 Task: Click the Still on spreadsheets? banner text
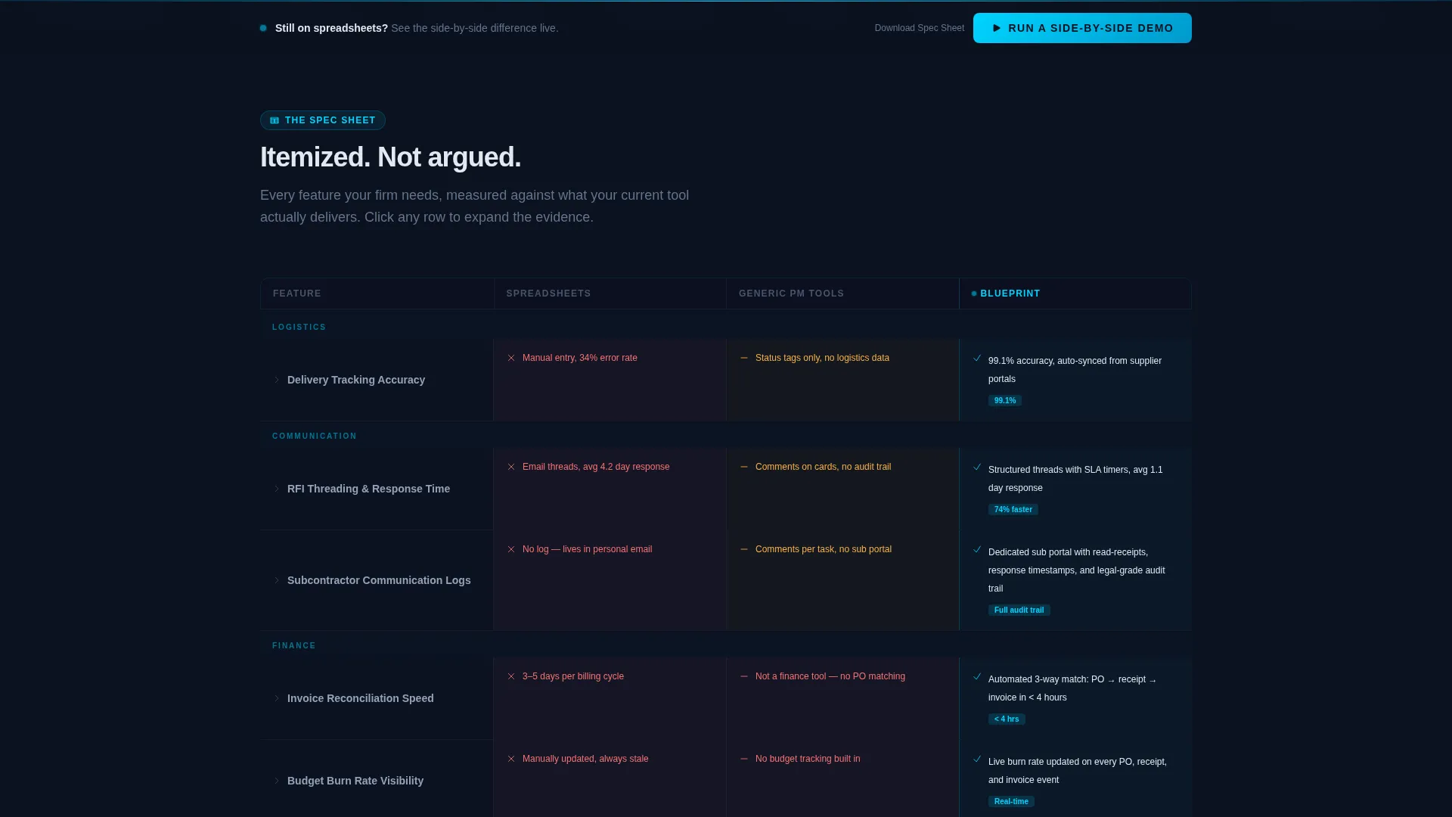point(331,28)
